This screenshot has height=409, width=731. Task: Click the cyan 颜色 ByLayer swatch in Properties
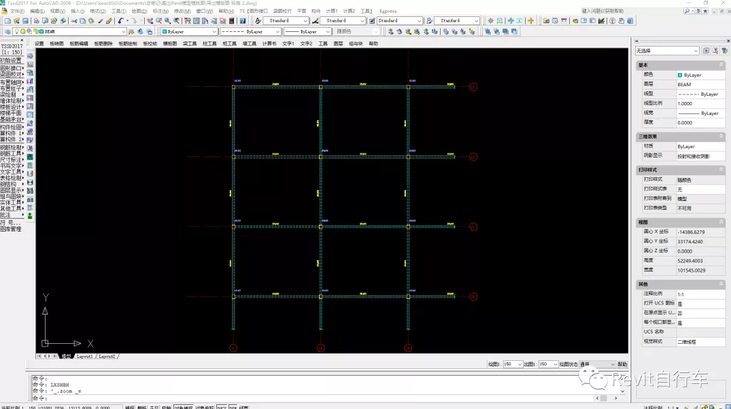click(x=681, y=75)
